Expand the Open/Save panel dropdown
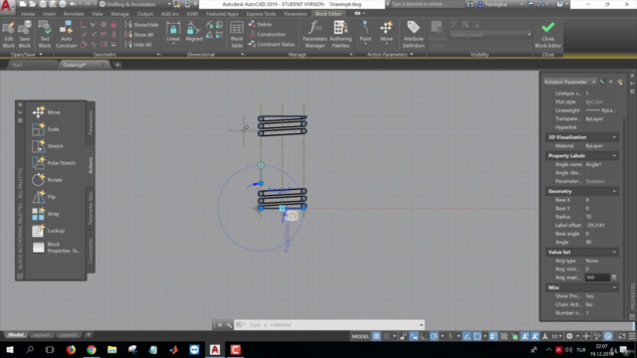Screen dimensions: 637x358 coord(27,55)
